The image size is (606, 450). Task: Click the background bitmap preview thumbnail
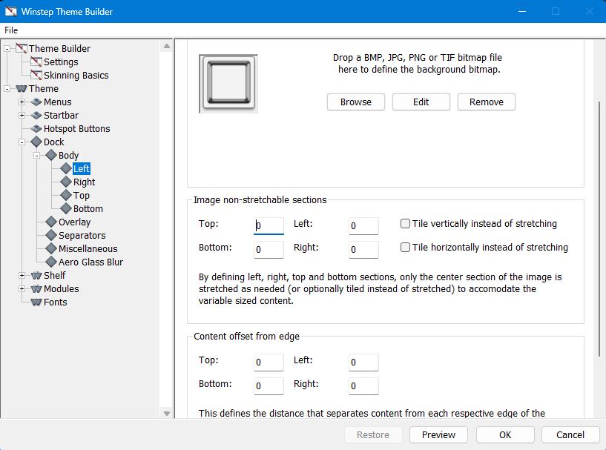coord(228,84)
